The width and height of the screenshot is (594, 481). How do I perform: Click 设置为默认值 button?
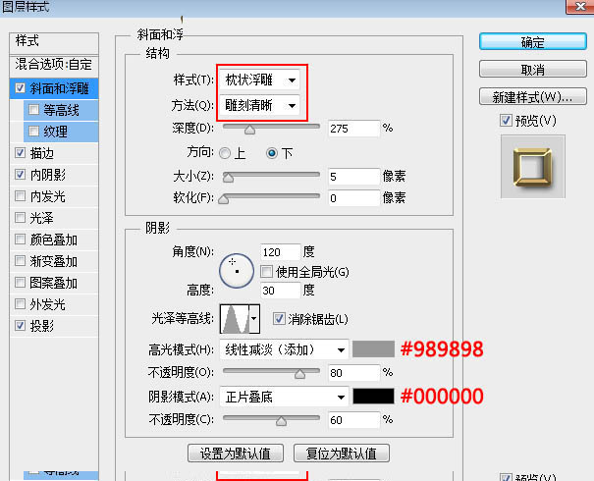click(x=236, y=454)
